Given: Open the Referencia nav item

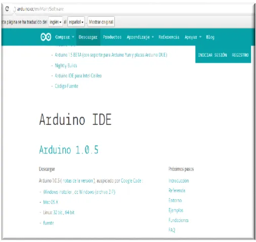Looking at the screenshot, I should [x=169, y=37].
